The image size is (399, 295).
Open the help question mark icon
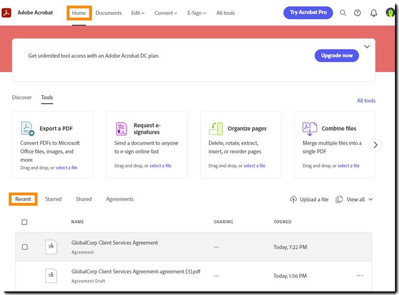point(357,13)
